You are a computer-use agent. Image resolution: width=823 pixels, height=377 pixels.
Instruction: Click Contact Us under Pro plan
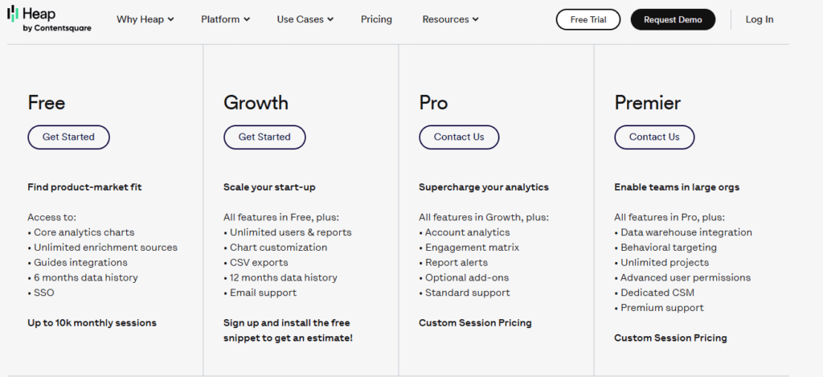click(459, 137)
